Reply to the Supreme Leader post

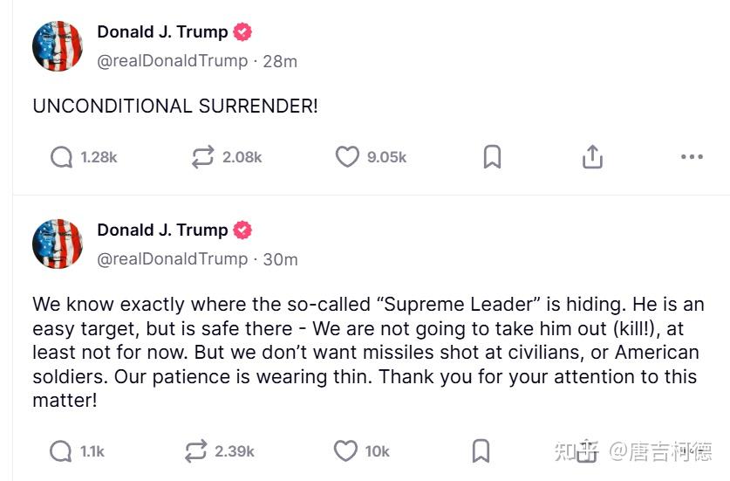pyautogui.click(x=60, y=451)
